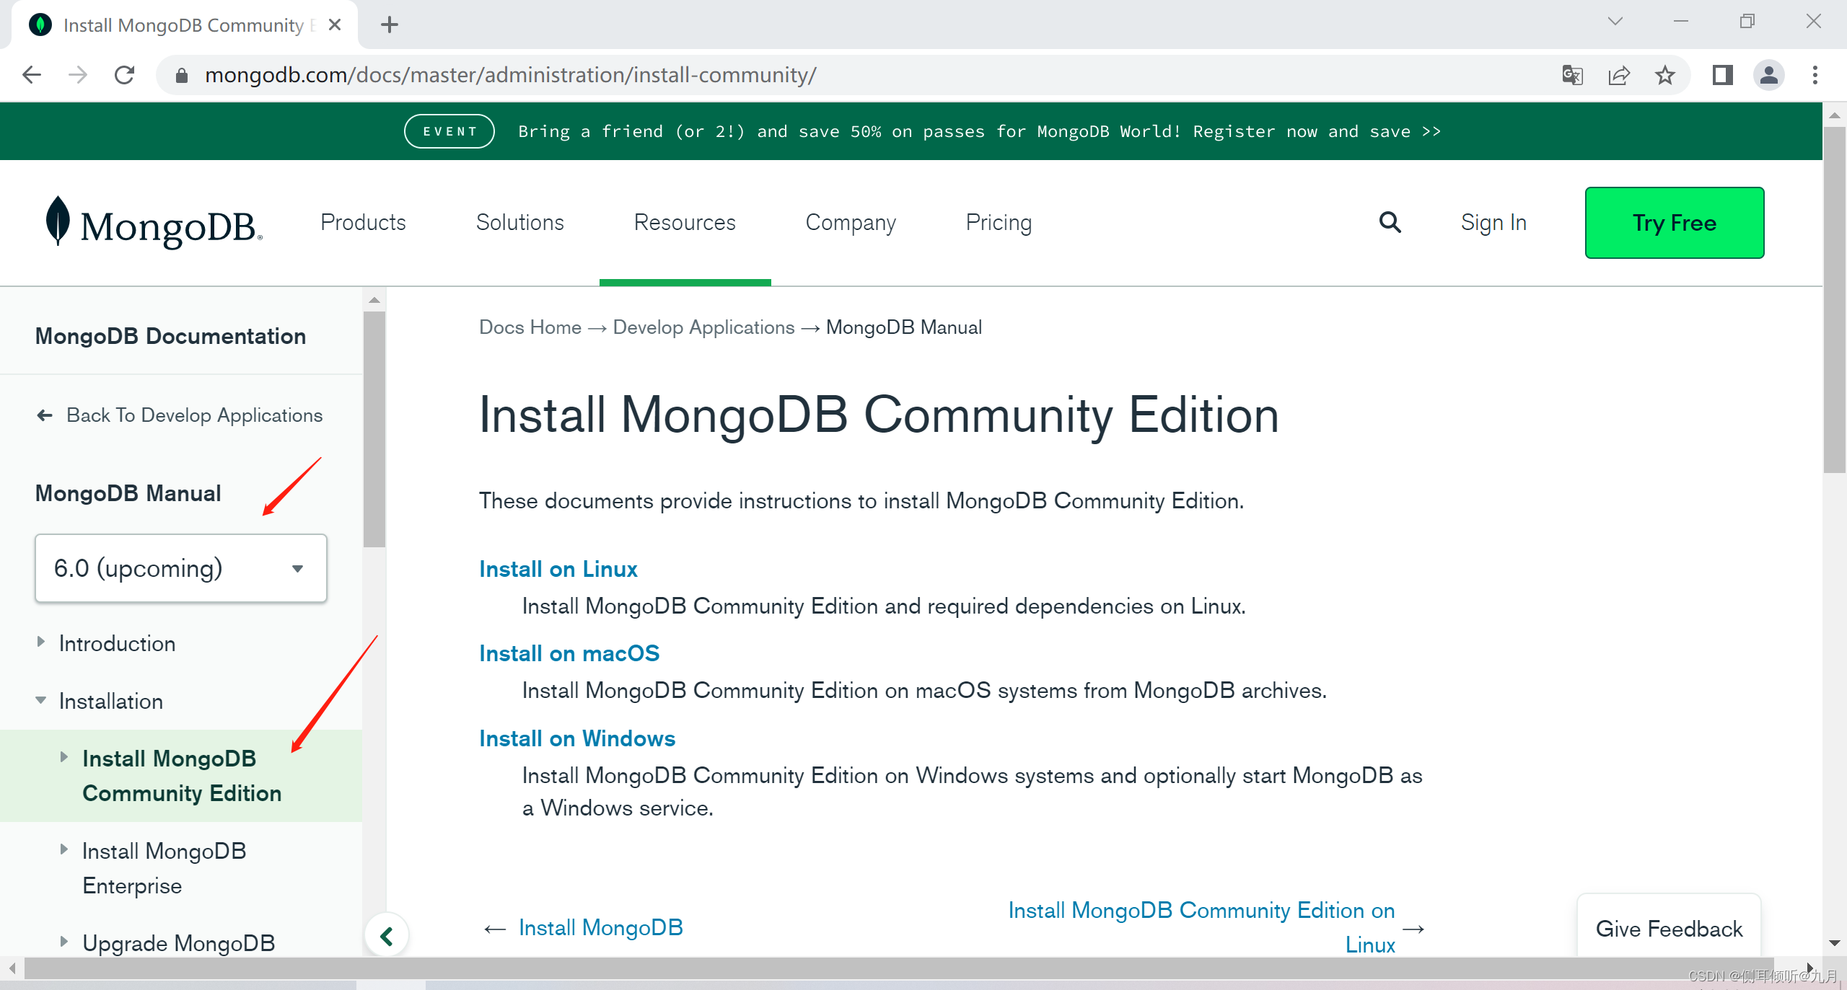Click the EVENT badge in the banner
This screenshot has height=990, width=1847.
(x=449, y=131)
